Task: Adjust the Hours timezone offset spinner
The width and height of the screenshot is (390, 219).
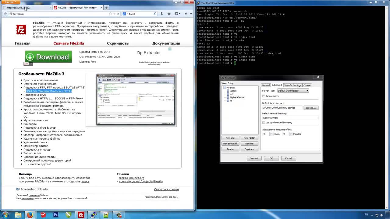Action: tap(271, 134)
